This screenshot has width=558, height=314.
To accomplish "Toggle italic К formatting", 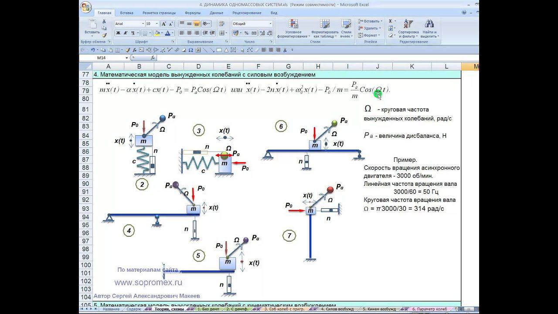I will point(126,33).
